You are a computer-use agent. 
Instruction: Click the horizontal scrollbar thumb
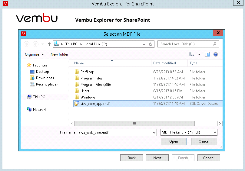[134, 124]
